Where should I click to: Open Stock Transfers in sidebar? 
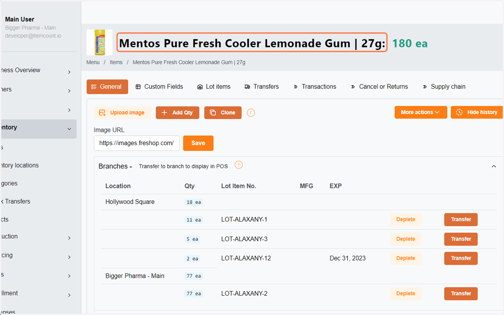[15, 201]
